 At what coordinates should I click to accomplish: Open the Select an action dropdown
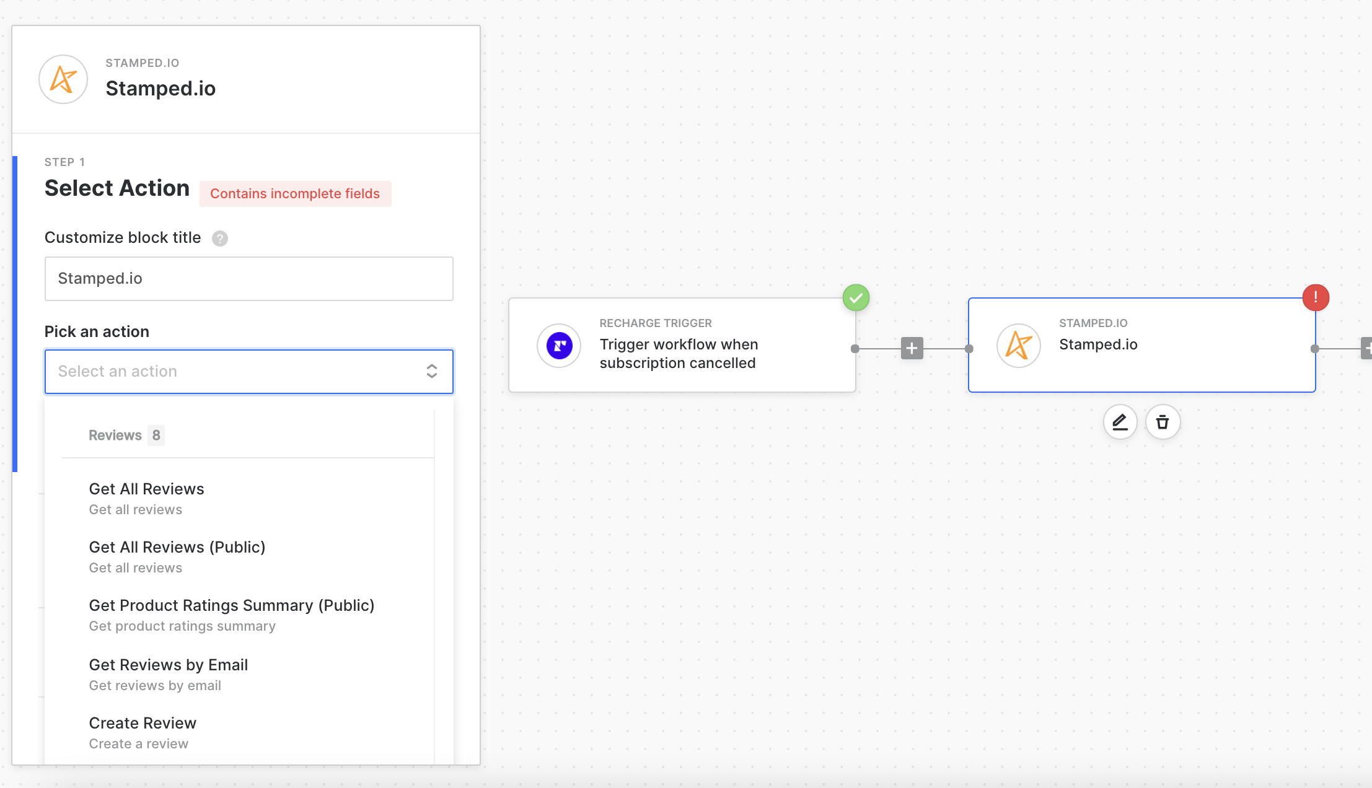point(235,372)
